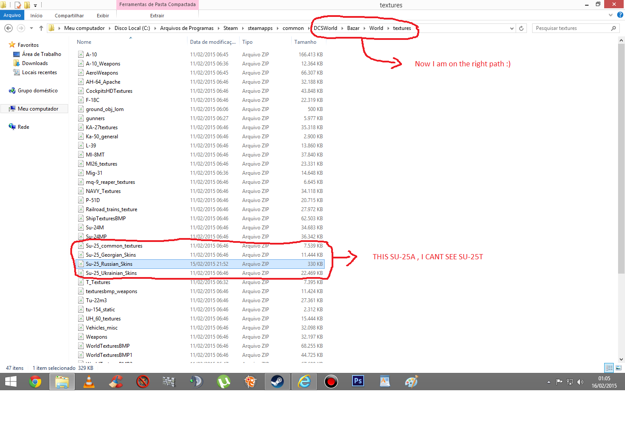Image resolution: width=625 pixels, height=444 pixels.
Task: Expand subfolders arrow after Bazar in path
Action: pyautogui.click(x=365, y=28)
